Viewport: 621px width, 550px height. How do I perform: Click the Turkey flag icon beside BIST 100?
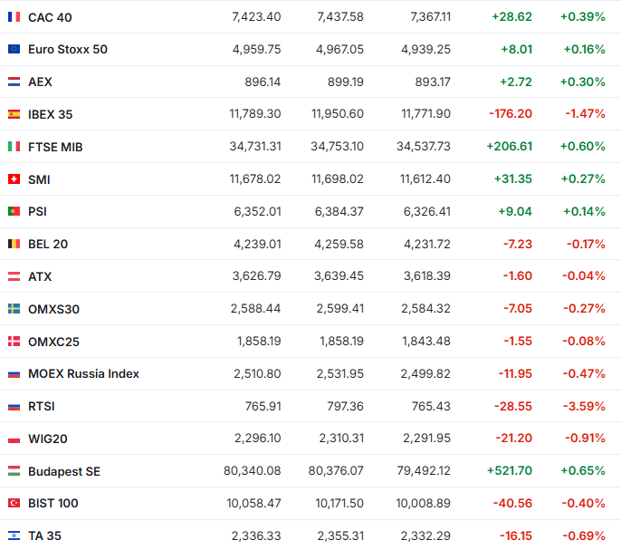click(x=14, y=503)
